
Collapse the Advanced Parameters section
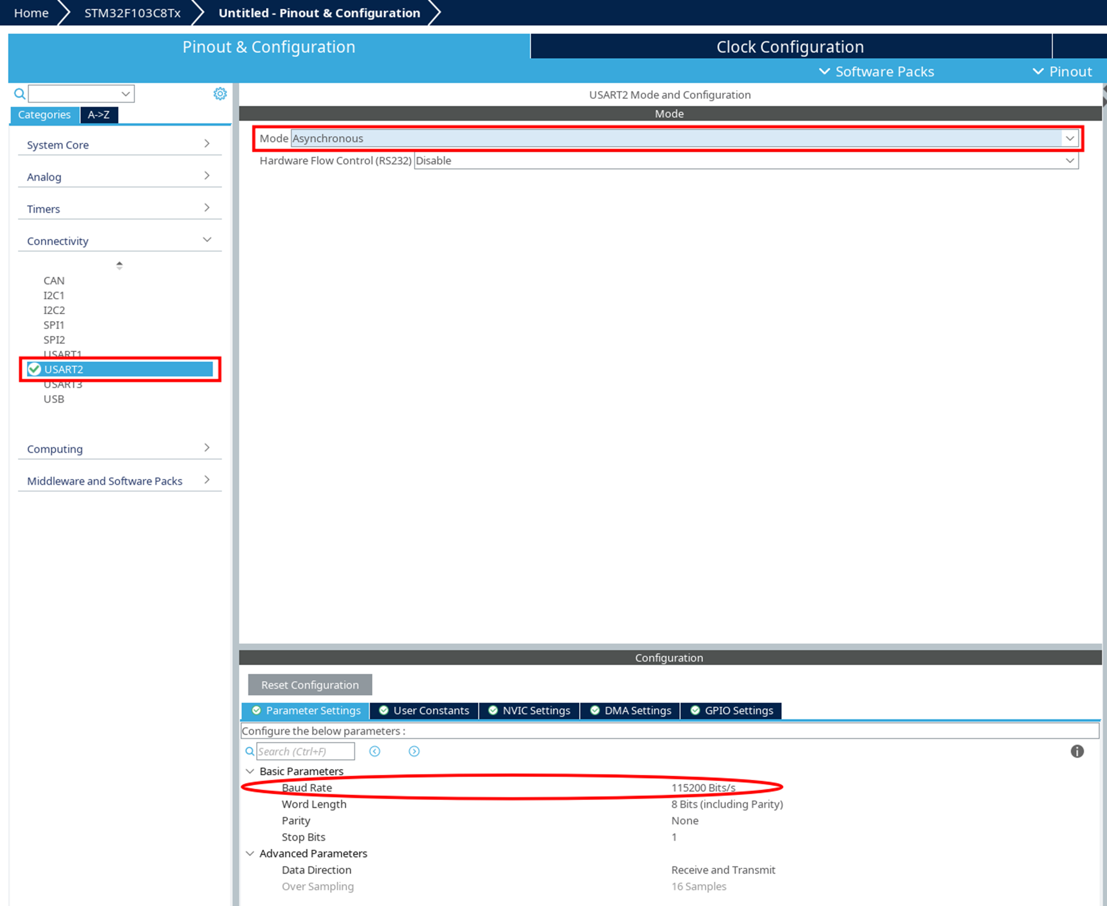[x=250, y=853]
